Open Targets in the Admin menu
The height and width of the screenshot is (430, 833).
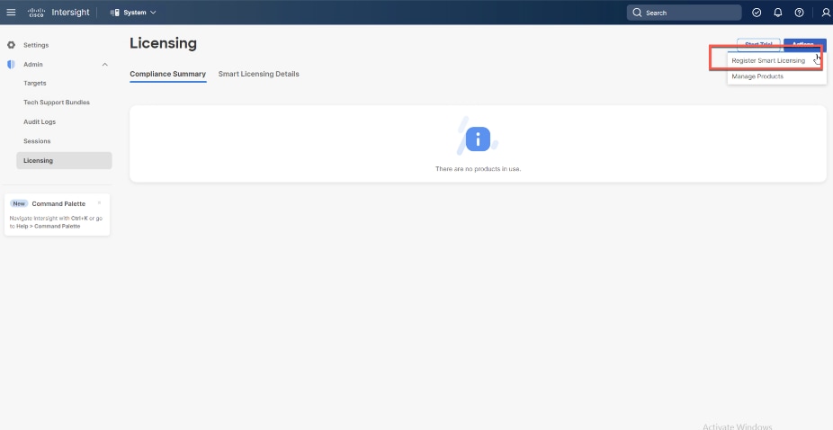tap(35, 83)
